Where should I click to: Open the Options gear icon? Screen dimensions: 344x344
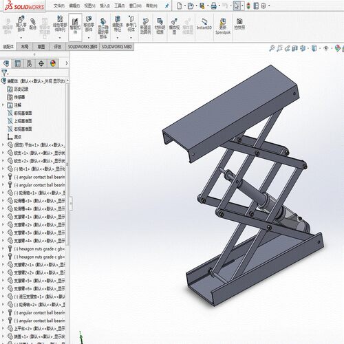tap(264, 6)
